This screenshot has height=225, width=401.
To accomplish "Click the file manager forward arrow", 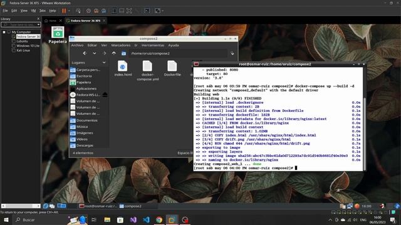I will [105, 53].
